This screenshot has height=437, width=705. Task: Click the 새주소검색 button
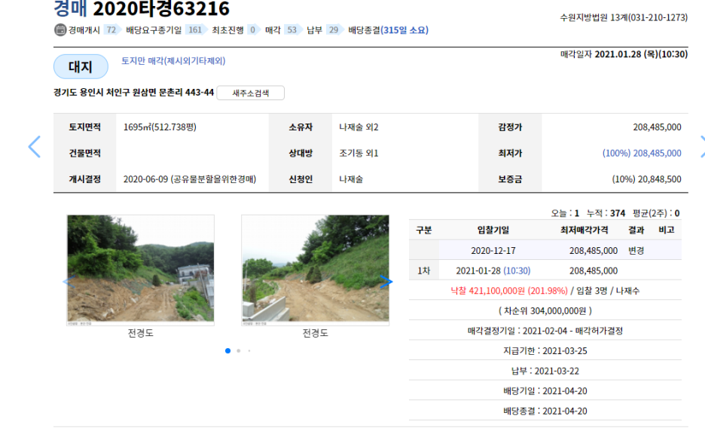tap(250, 93)
